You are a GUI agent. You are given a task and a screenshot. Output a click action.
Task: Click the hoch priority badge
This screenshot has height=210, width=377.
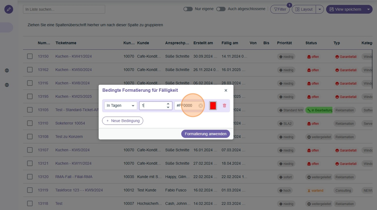pyautogui.click(x=285, y=191)
